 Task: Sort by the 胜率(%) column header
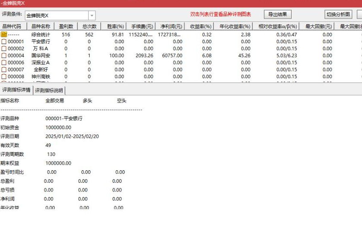pos(115,26)
